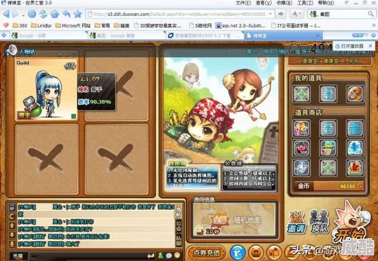Buy the wind item in 道具商店
Viewport: 378px width, 261px height.
(328, 148)
